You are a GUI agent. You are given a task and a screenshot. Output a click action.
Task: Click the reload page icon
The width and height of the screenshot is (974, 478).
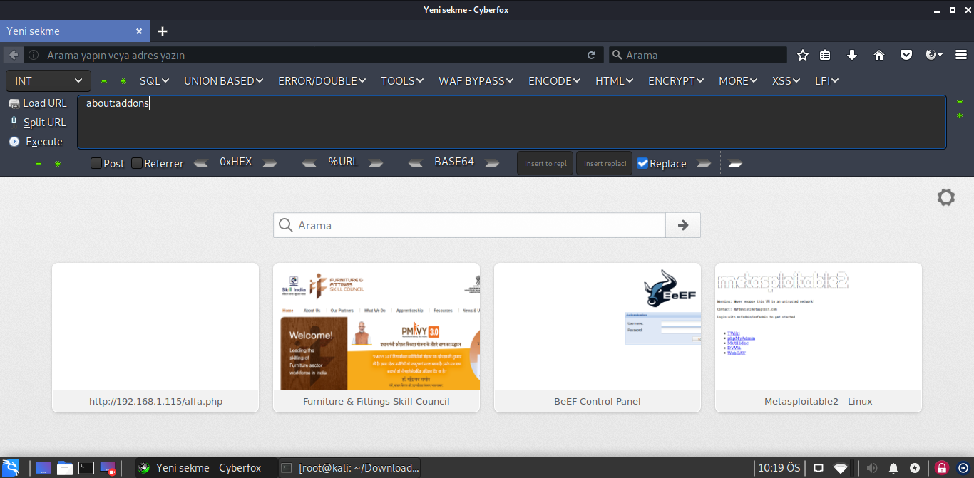(591, 55)
